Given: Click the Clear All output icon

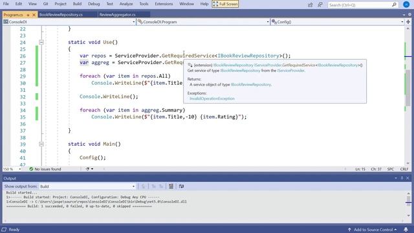Looking at the screenshot, I should pyautogui.click(x=171, y=186).
